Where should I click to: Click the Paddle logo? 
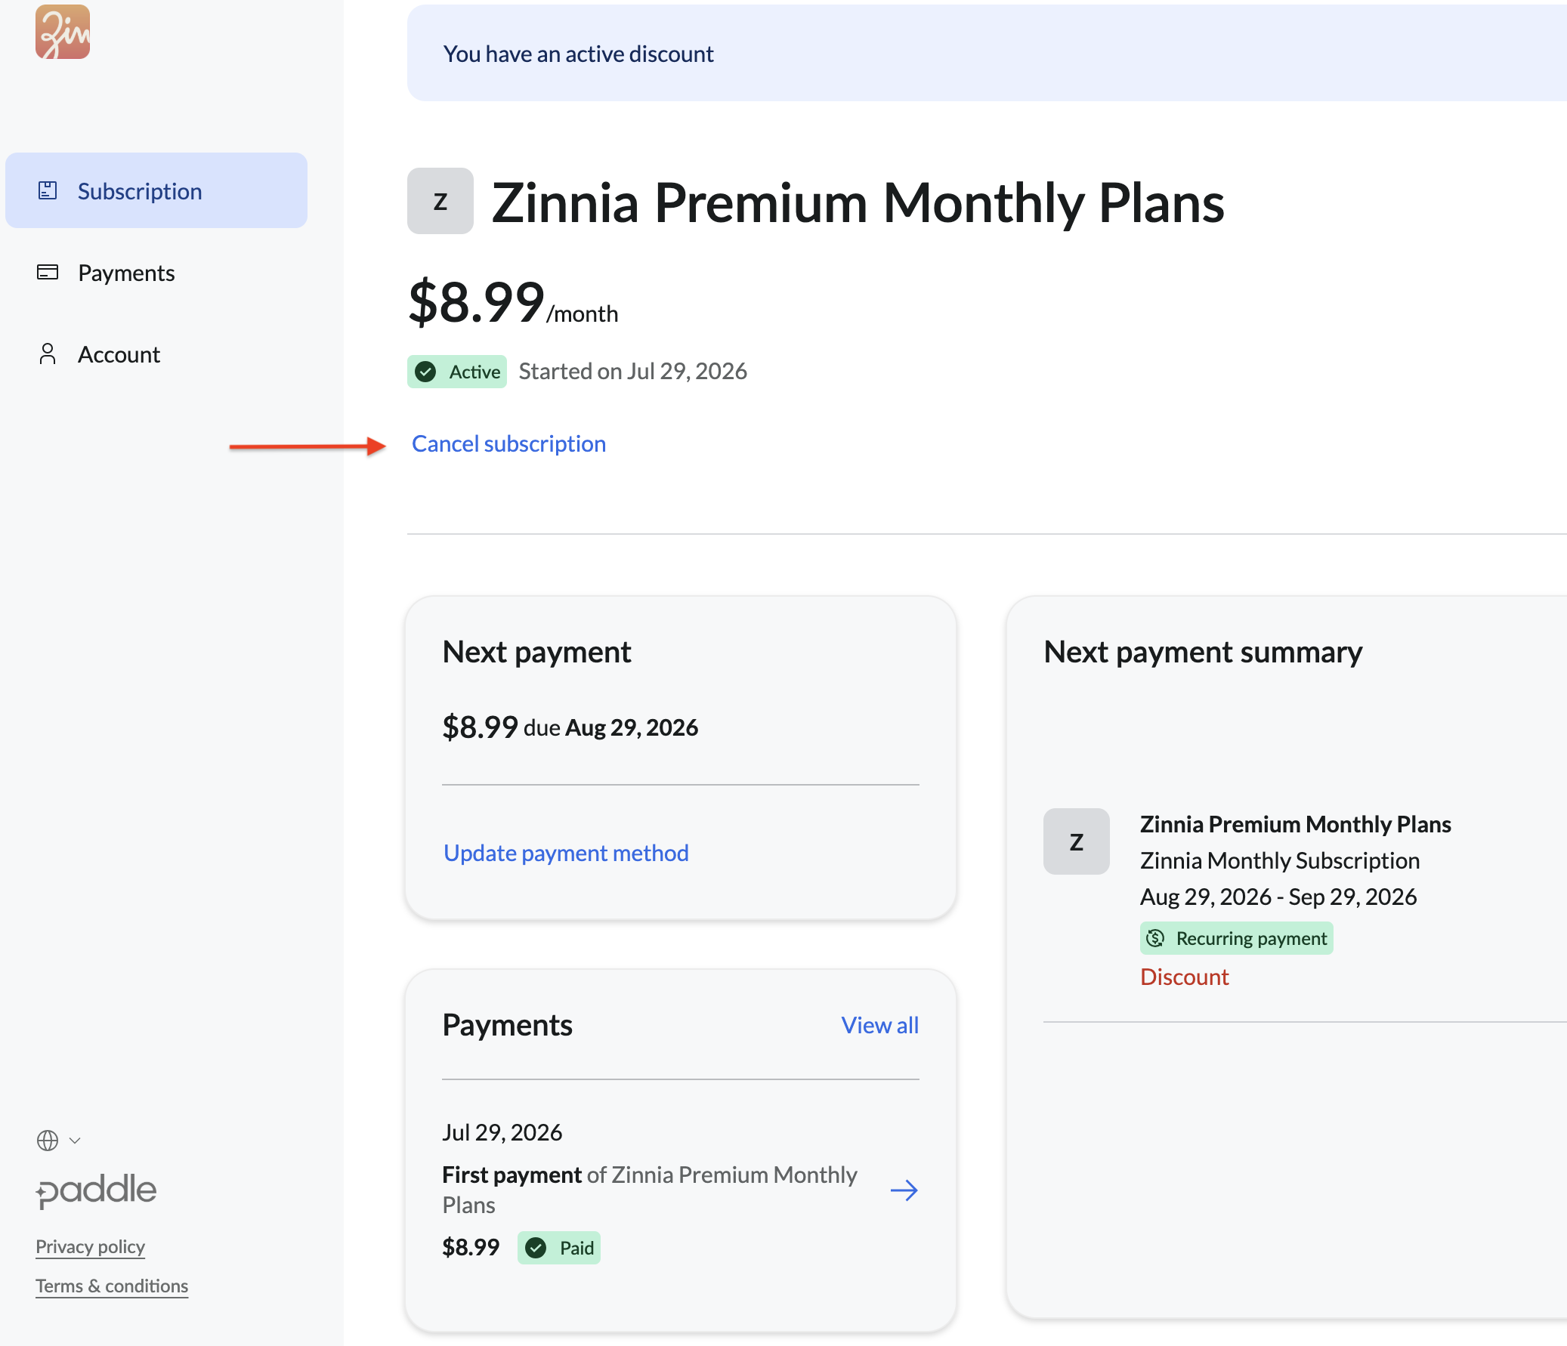coord(96,1191)
